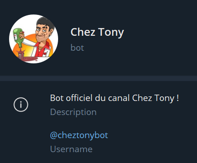Click 'Chez' in the profile heading

tap(83, 32)
